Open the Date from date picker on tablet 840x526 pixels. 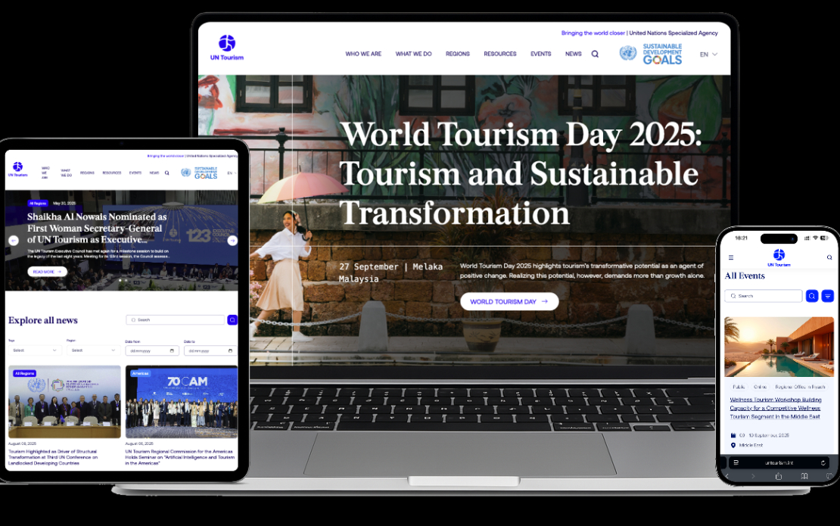coord(152,351)
